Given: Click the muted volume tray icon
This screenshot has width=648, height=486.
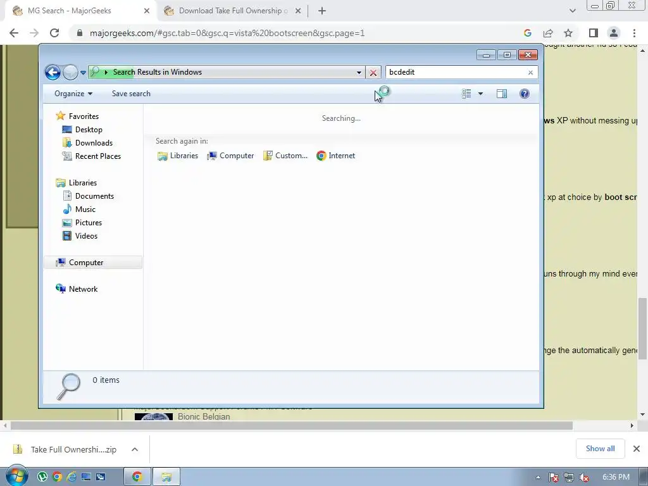Looking at the screenshot, I should (x=584, y=477).
